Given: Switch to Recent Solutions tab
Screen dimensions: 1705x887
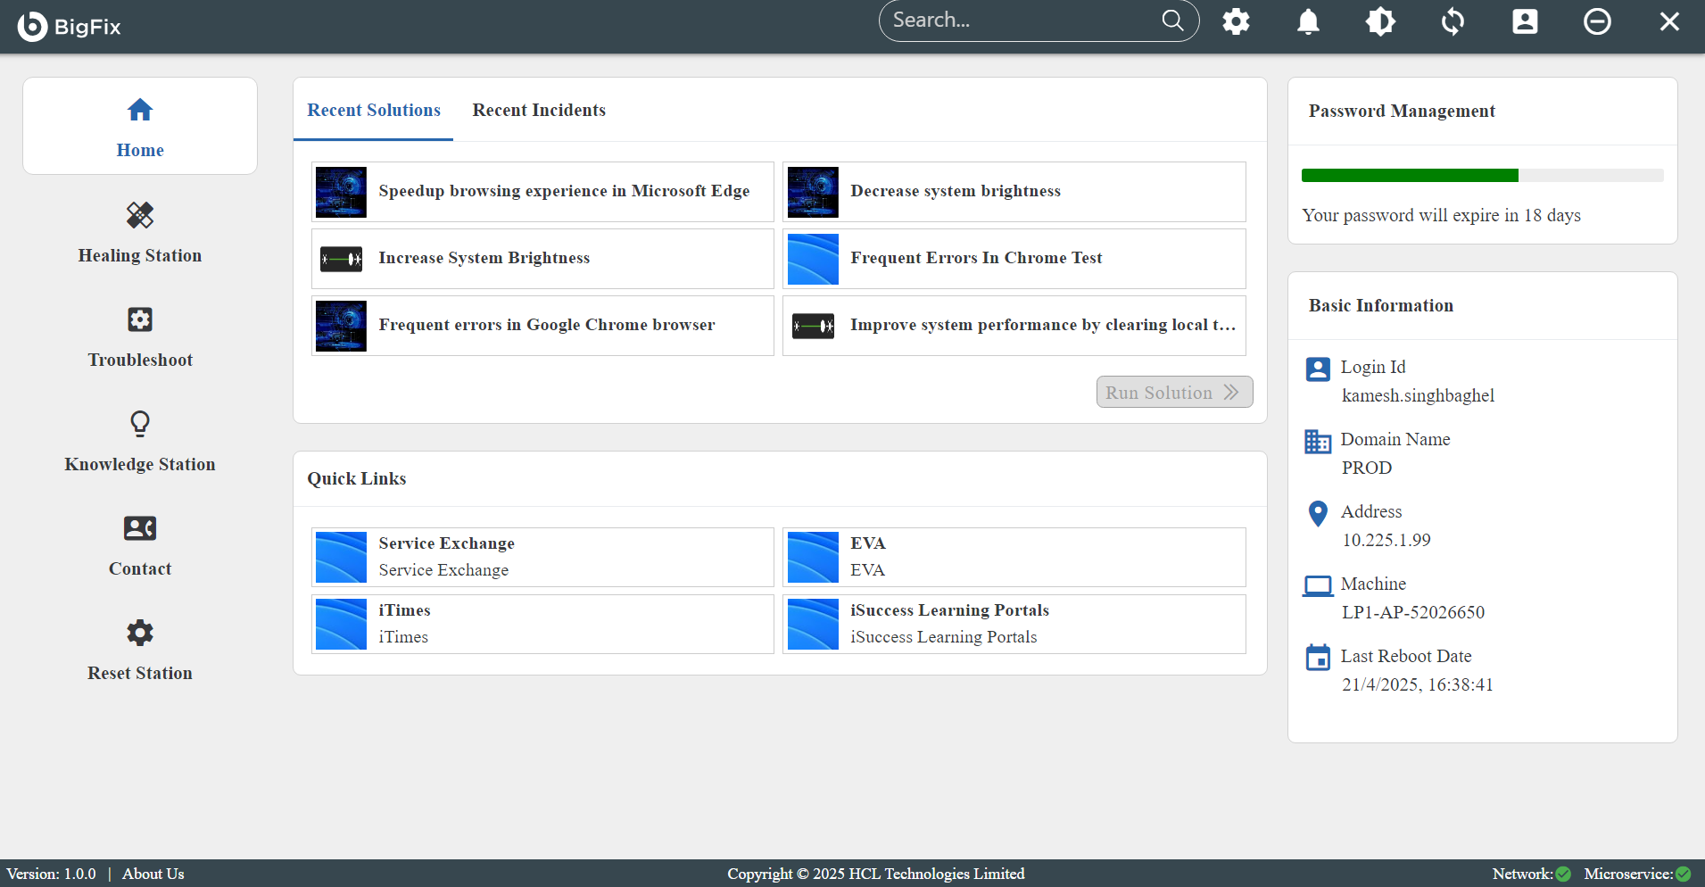Looking at the screenshot, I should (x=374, y=110).
